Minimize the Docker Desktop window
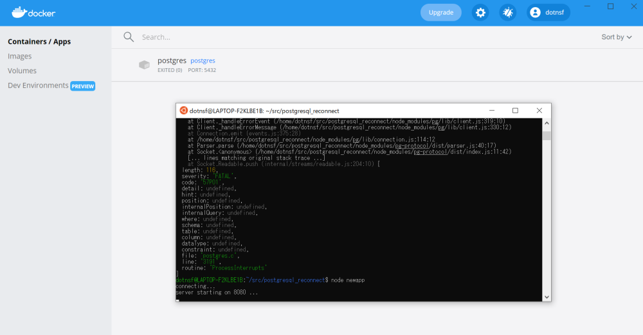Viewport: 643px width, 335px height. click(587, 6)
